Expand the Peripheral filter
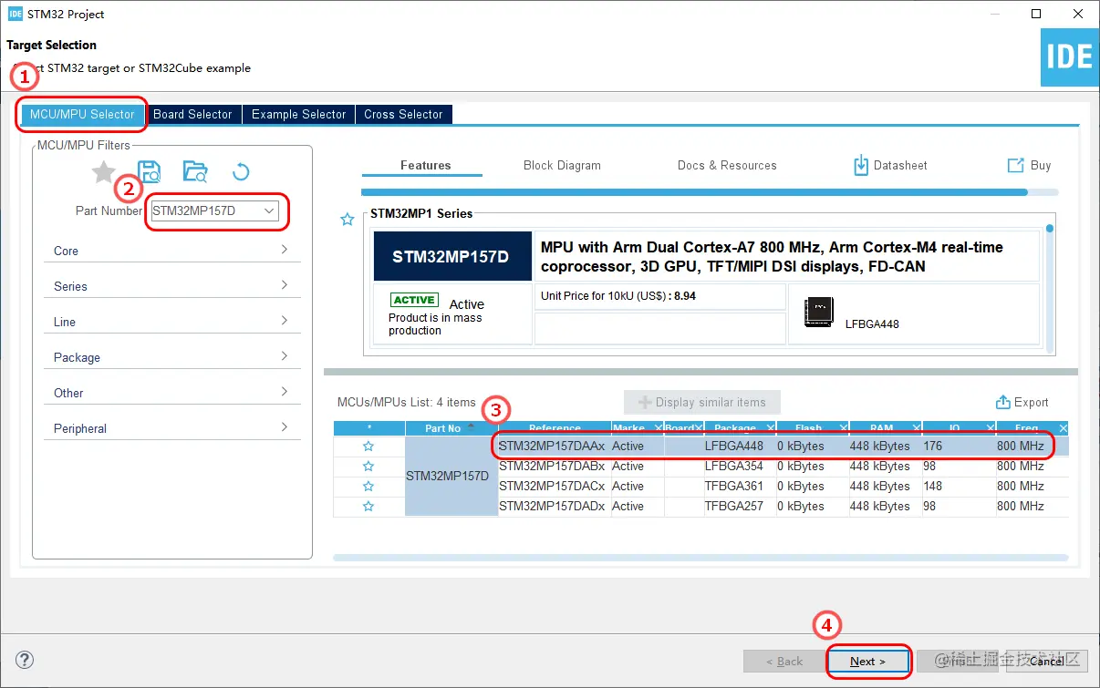Viewport: 1100px width, 688px height. 172,428
